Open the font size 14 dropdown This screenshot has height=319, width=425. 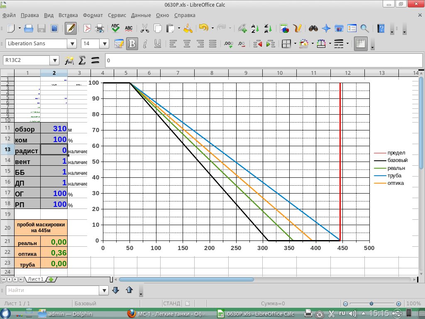[105, 44]
